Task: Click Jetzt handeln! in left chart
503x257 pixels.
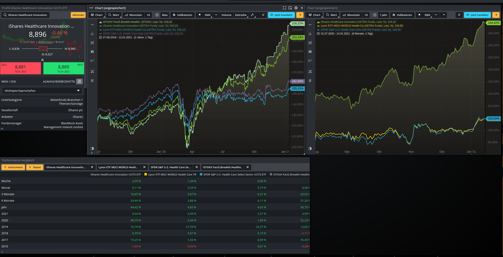Action: click(x=281, y=15)
